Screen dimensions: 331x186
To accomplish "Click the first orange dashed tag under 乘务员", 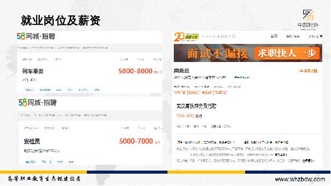I will tap(180, 93).
